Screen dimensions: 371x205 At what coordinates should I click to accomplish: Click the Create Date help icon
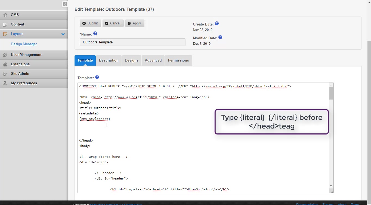point(217,24)
